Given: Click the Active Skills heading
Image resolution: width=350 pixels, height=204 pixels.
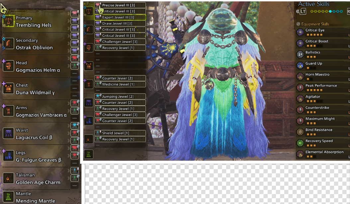Looking at the screenshot, I should pyautogui.click(x=313, y=4).
